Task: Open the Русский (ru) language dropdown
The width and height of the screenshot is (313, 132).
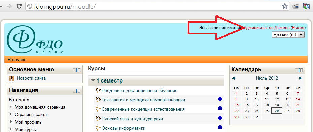Action: click(x=288, y=34)
